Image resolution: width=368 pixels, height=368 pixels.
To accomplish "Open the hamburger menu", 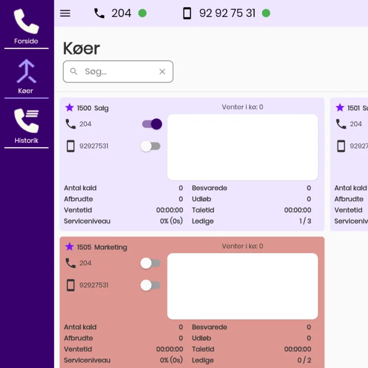I will pyautogui.click(x=65, y=13).
